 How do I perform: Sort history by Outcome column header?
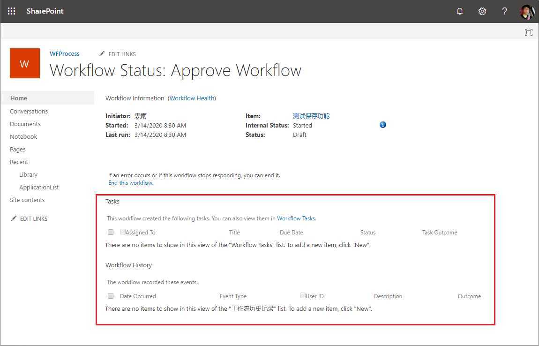[469, 296]
